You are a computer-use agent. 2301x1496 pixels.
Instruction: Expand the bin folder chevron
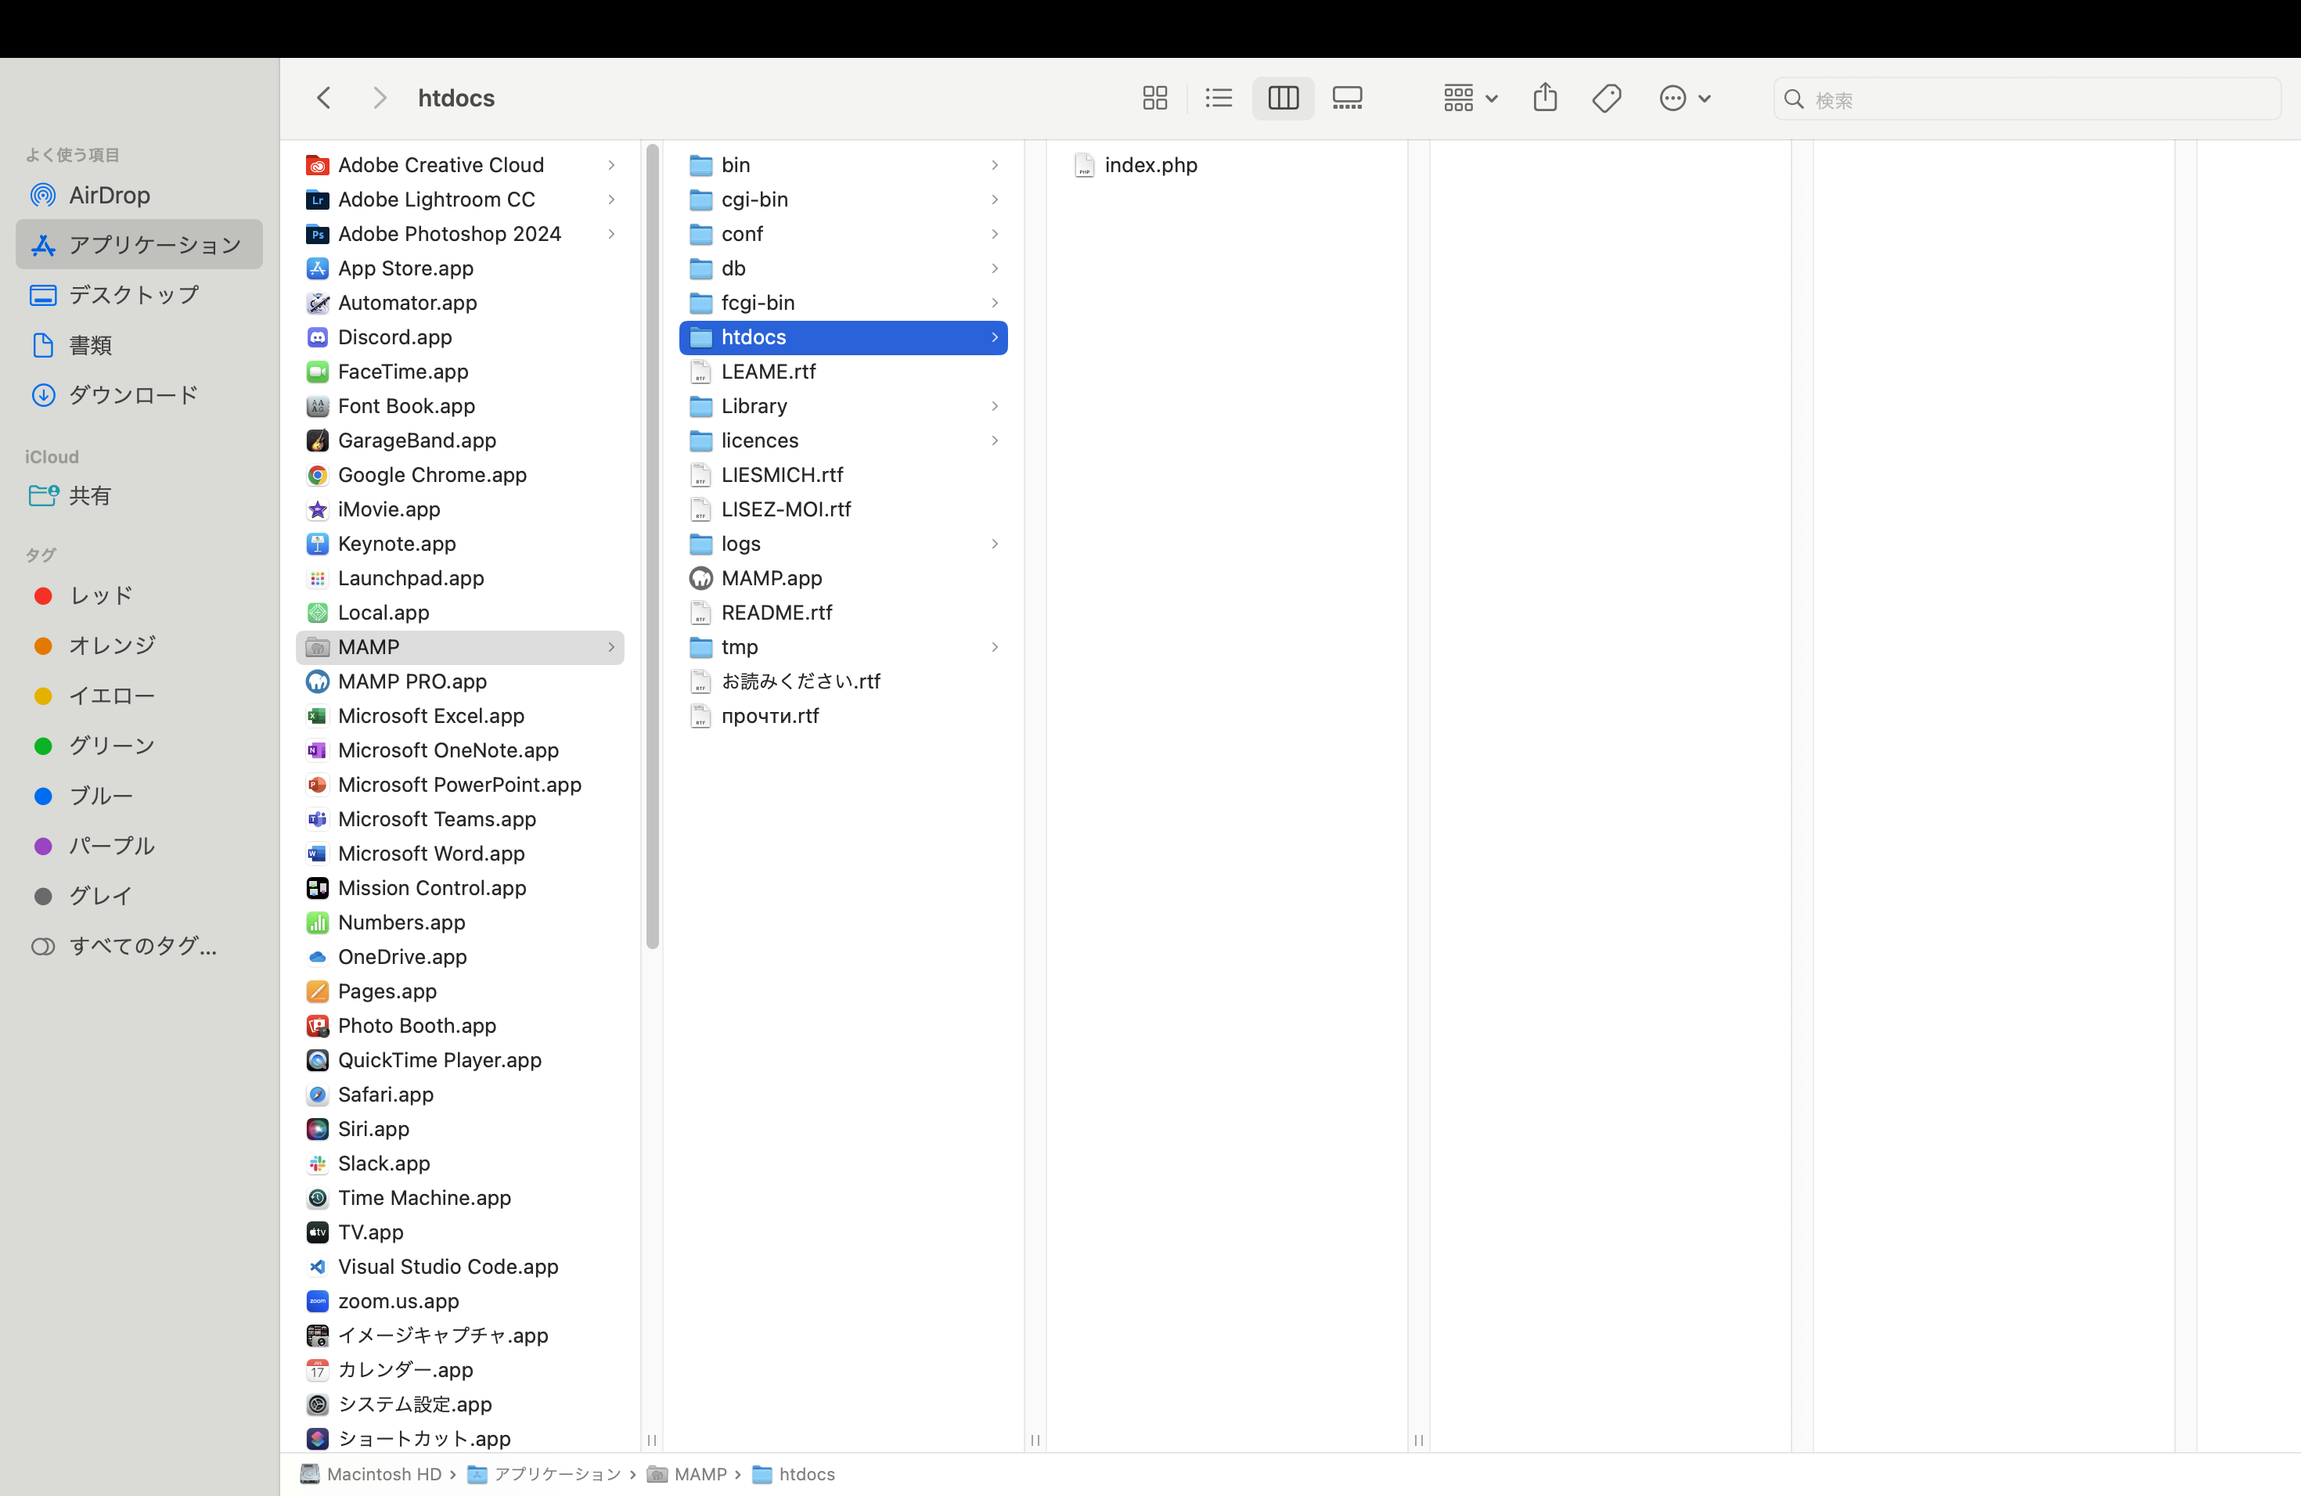point(994,165)
